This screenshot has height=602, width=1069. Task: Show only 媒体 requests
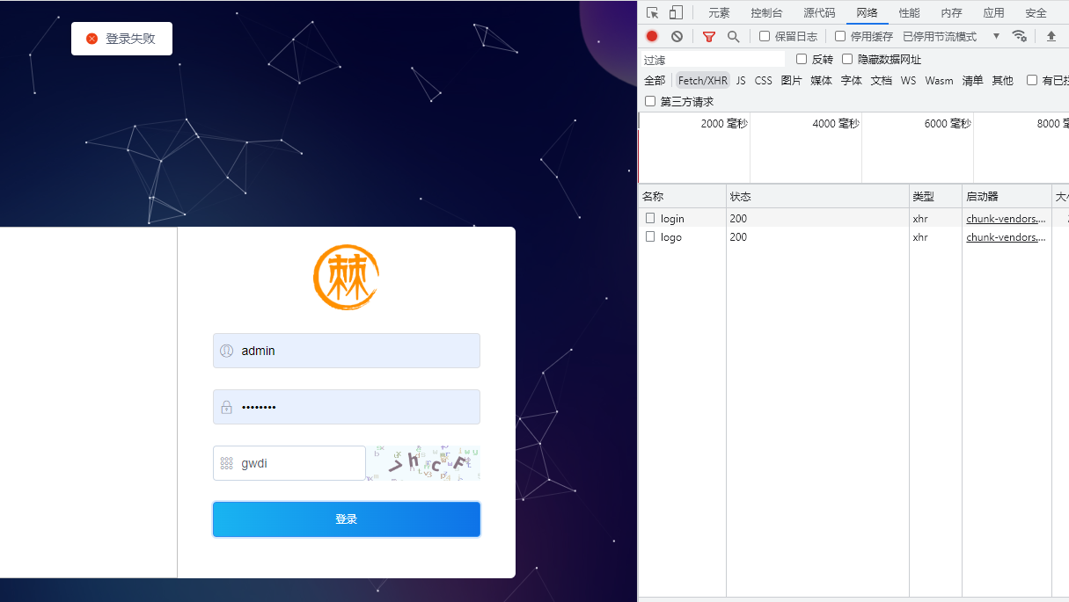[821, 80]
